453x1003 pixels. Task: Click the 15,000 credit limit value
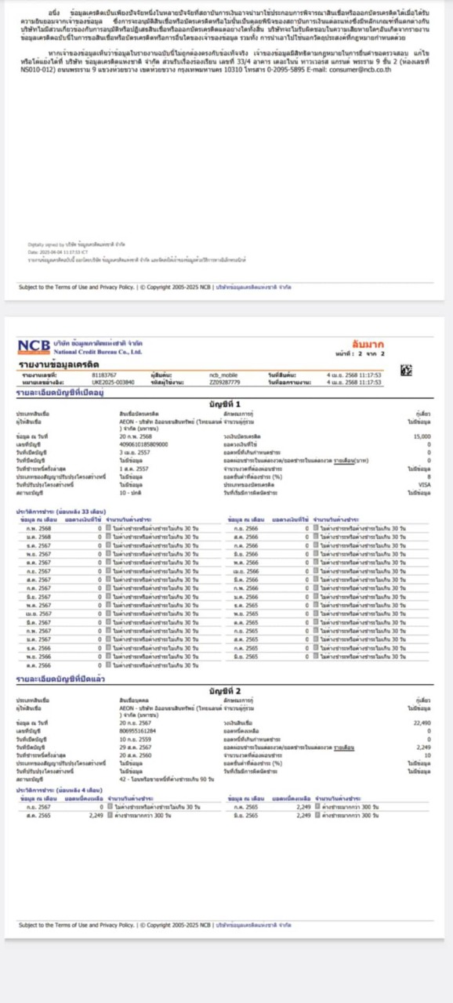[422, 436]
